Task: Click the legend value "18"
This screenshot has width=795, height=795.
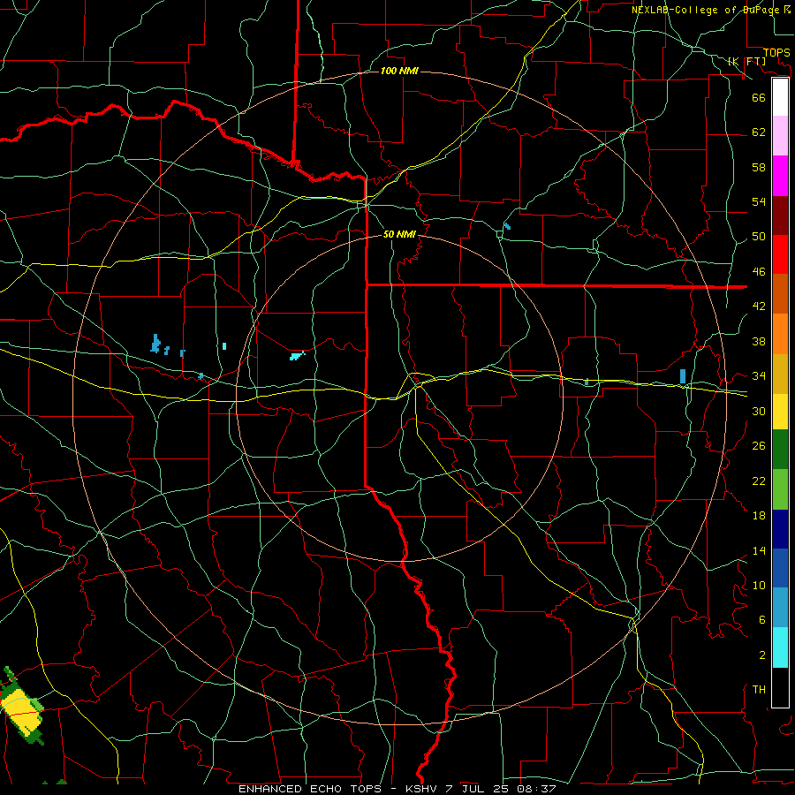Action: [759, 516]
